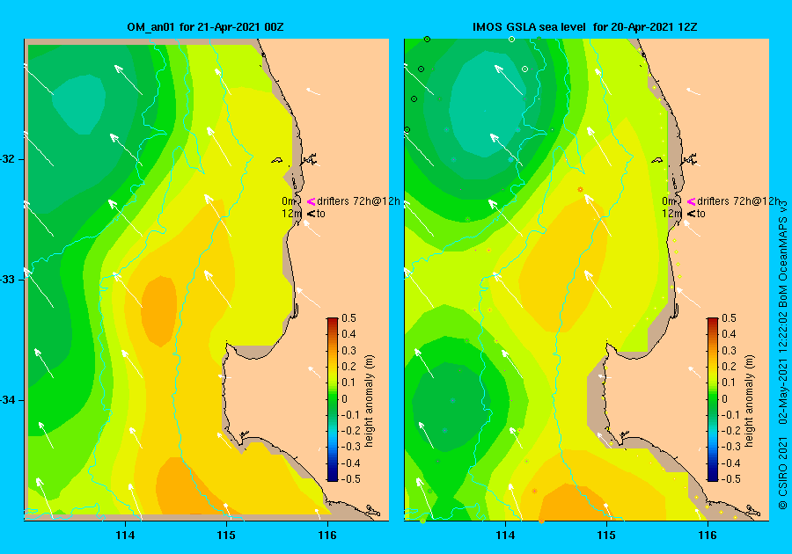Click longitude '116' under the OM_an01 map
792x554 pixels.
327,536
